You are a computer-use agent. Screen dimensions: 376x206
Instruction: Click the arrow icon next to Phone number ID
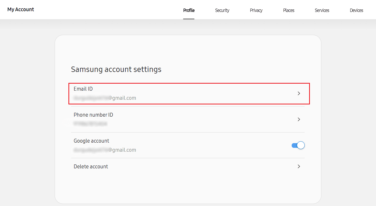pos(299,119)
